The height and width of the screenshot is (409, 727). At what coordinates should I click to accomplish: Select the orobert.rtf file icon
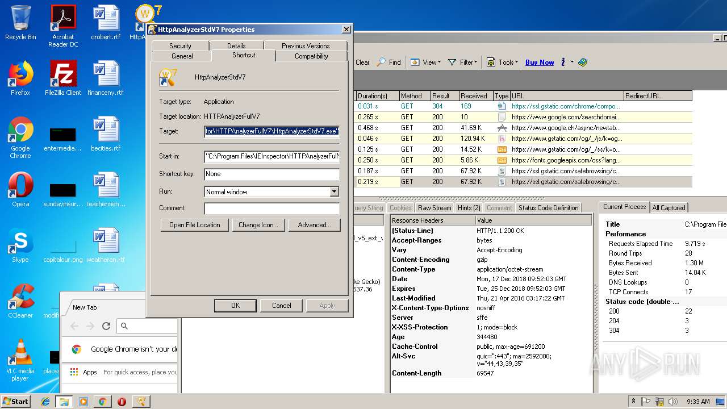click(x=106, y=23)
